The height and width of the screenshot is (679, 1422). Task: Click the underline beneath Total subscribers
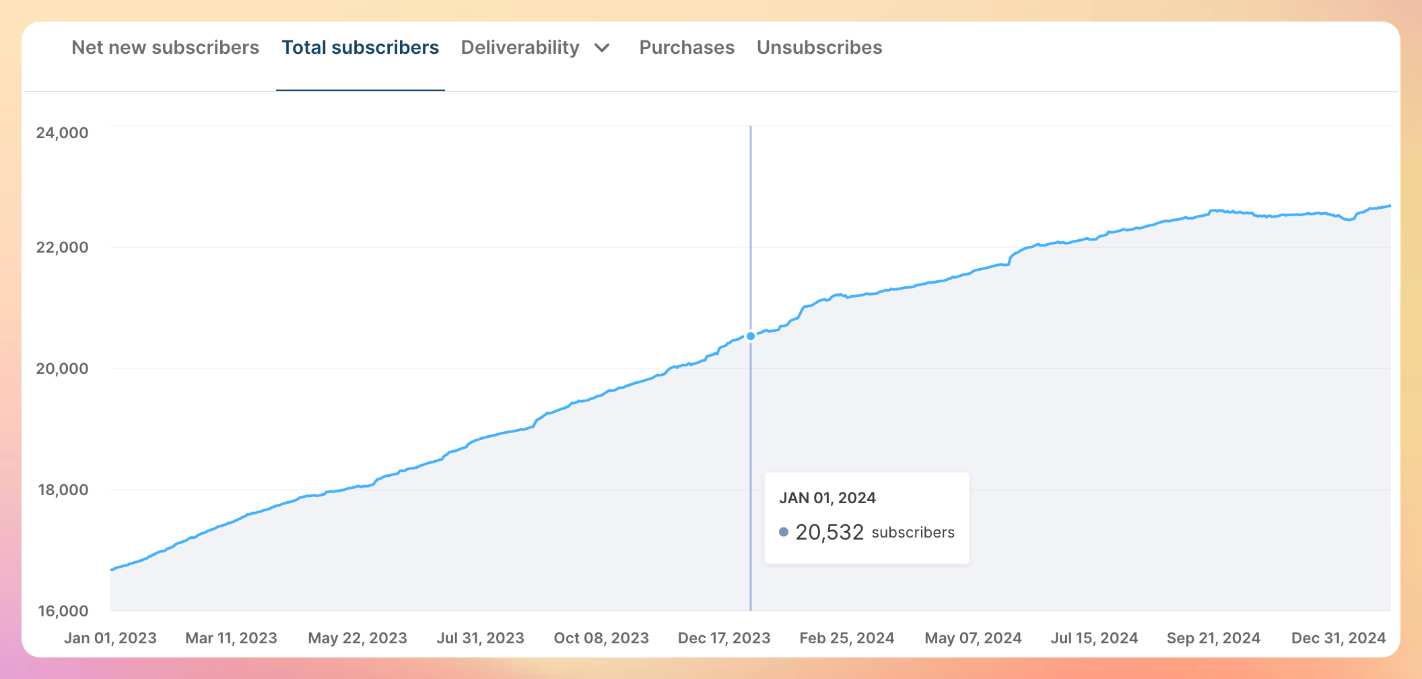tap(360, 88)
